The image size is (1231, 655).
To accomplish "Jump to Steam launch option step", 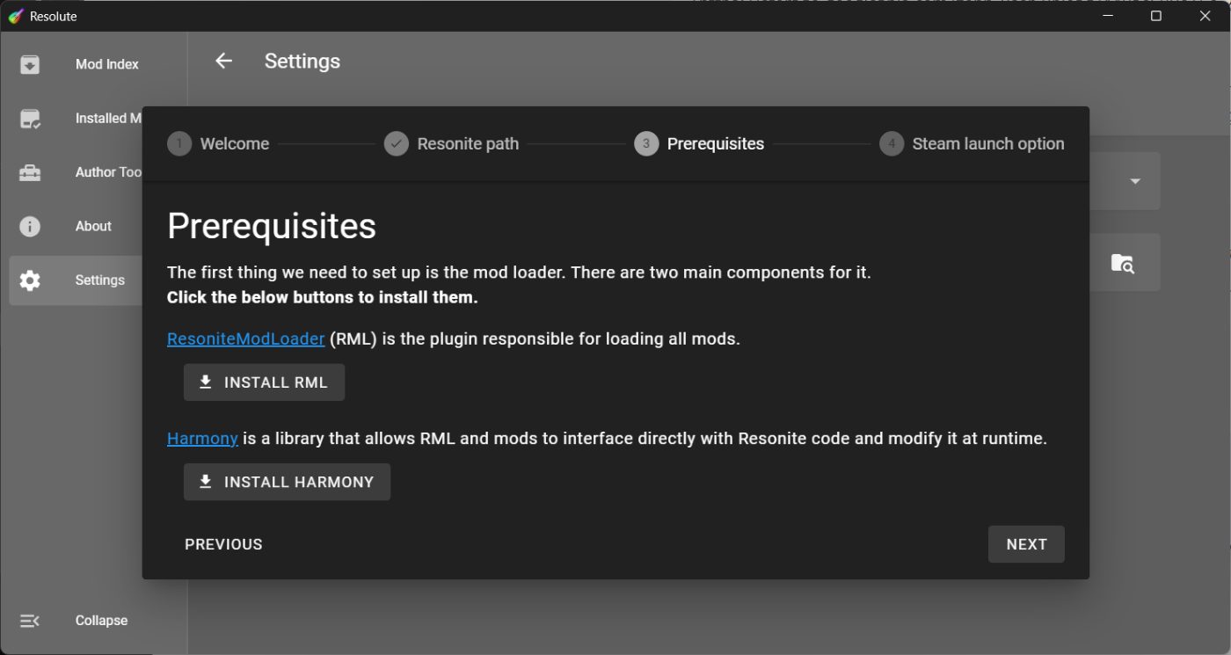I will coord(972,143).
